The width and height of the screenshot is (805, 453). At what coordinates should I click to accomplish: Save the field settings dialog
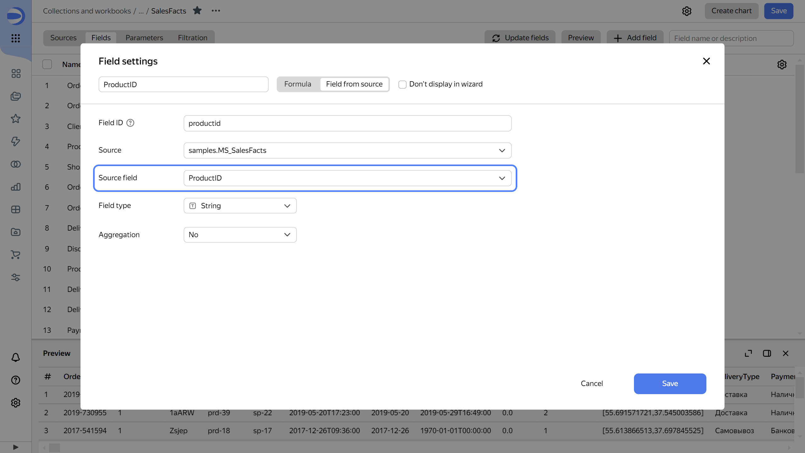click(670, 383)
